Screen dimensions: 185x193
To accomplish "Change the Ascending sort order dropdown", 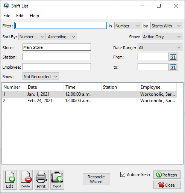I will coord(62,36).
